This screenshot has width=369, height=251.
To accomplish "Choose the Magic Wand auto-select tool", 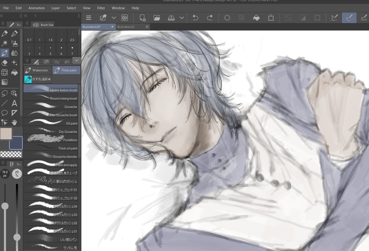I will coord(5,43).
